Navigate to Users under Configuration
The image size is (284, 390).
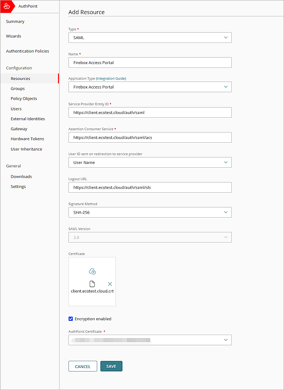(x=16, y=108)
